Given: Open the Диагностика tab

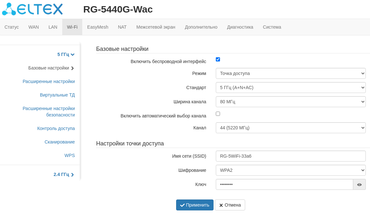Looking at the screenshot, I should [x=240, y=27].
